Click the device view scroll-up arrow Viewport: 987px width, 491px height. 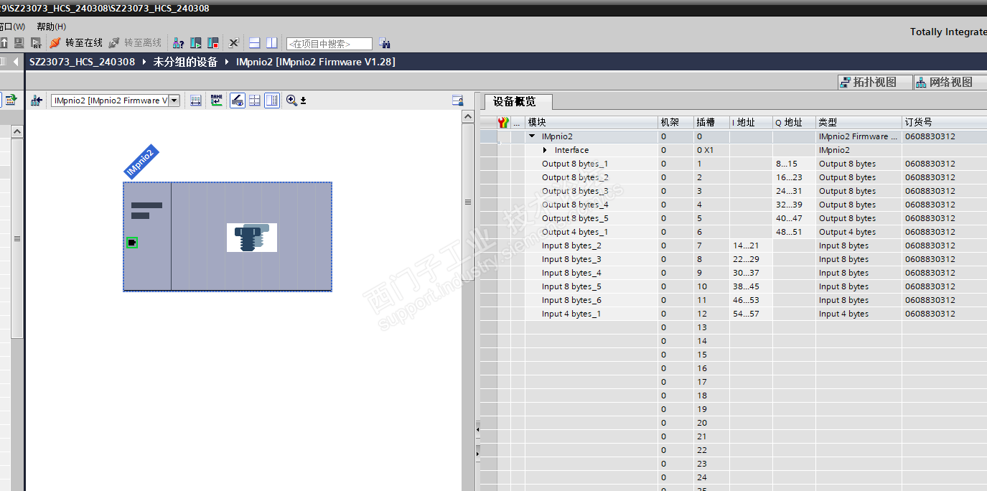[x=468, y=116]
